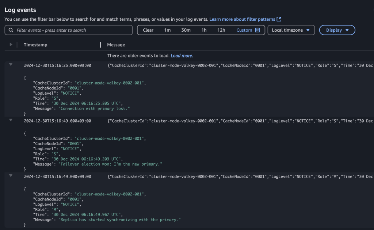Screen dimensions: 374x230
Task: Click the Load more link
Action: pyautogui.click(x=182, y=56)
